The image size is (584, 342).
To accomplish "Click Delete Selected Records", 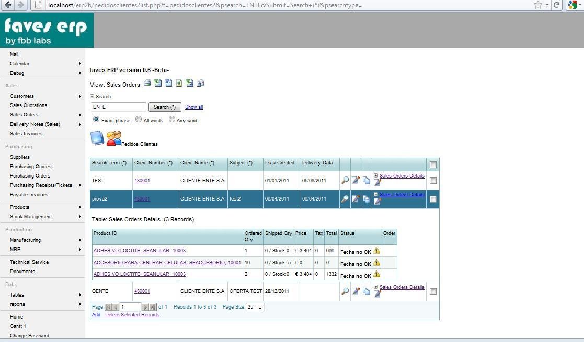I will [132, 315].
